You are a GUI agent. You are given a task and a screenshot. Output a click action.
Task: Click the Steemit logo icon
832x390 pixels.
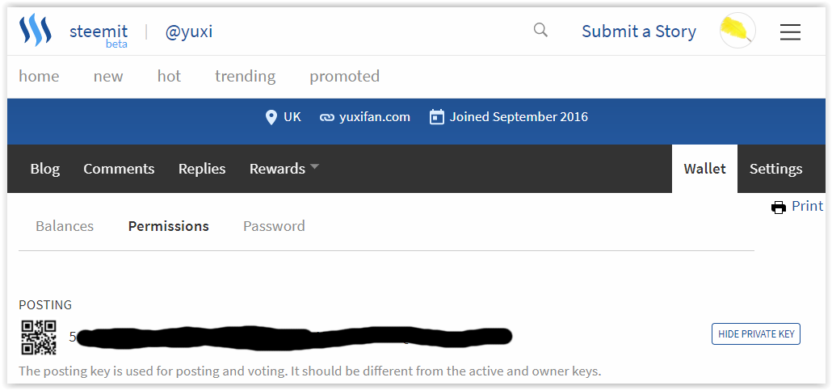click(x=36, y=31)
